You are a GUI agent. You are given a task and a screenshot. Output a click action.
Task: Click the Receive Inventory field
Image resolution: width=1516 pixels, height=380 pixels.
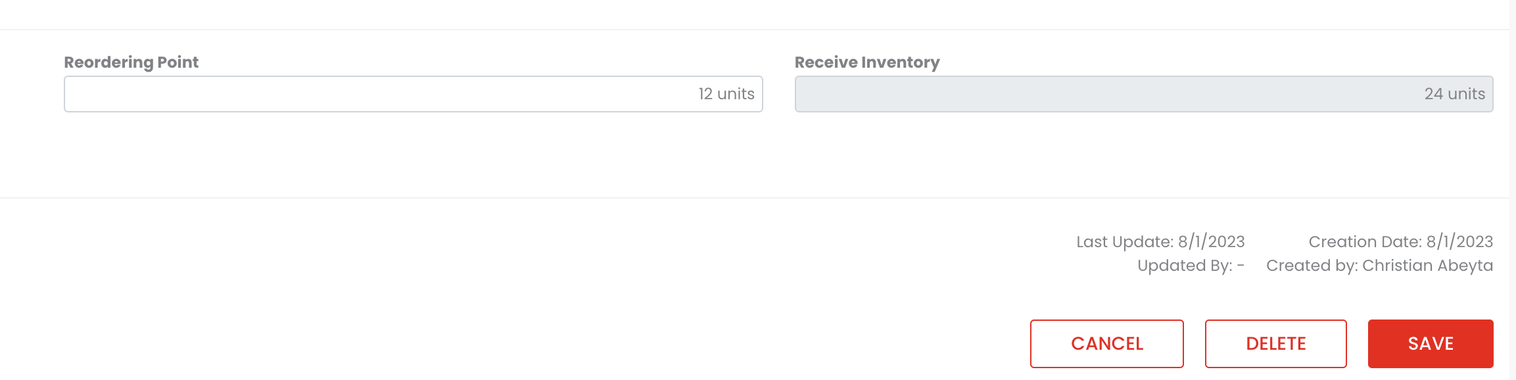coord(1143,94)
